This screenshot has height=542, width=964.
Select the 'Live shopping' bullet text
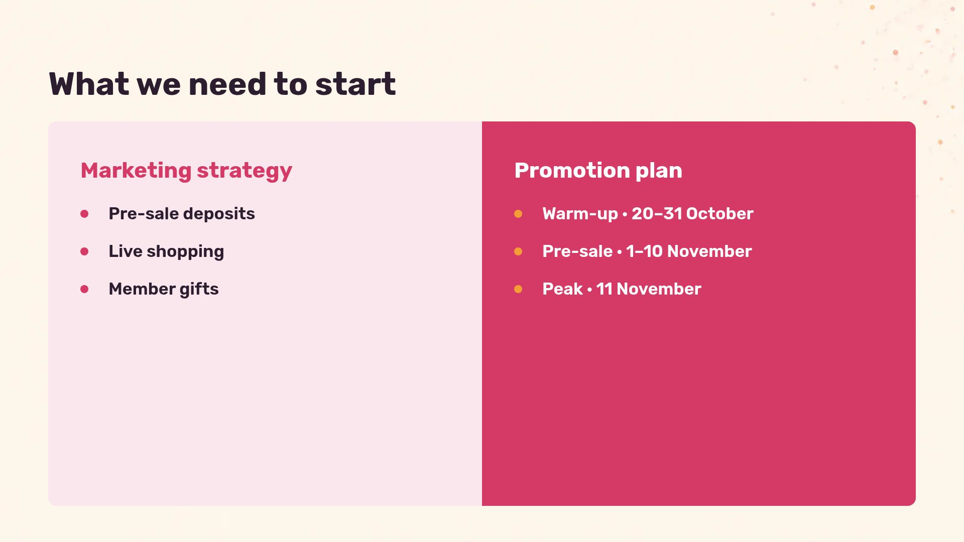(x=166, y=251)
